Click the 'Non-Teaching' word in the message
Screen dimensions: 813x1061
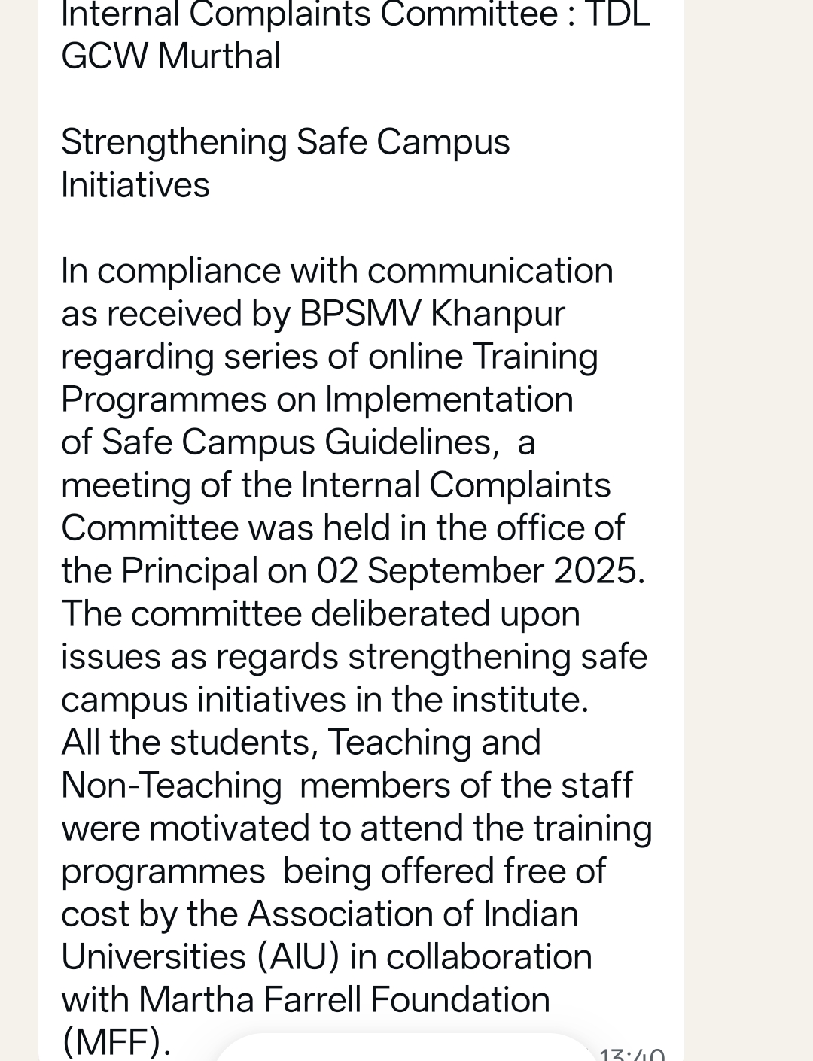[x=172, y=786]
